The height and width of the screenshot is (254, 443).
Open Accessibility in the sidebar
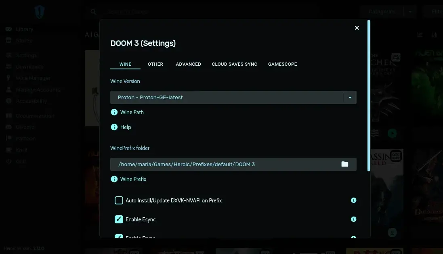26,101
